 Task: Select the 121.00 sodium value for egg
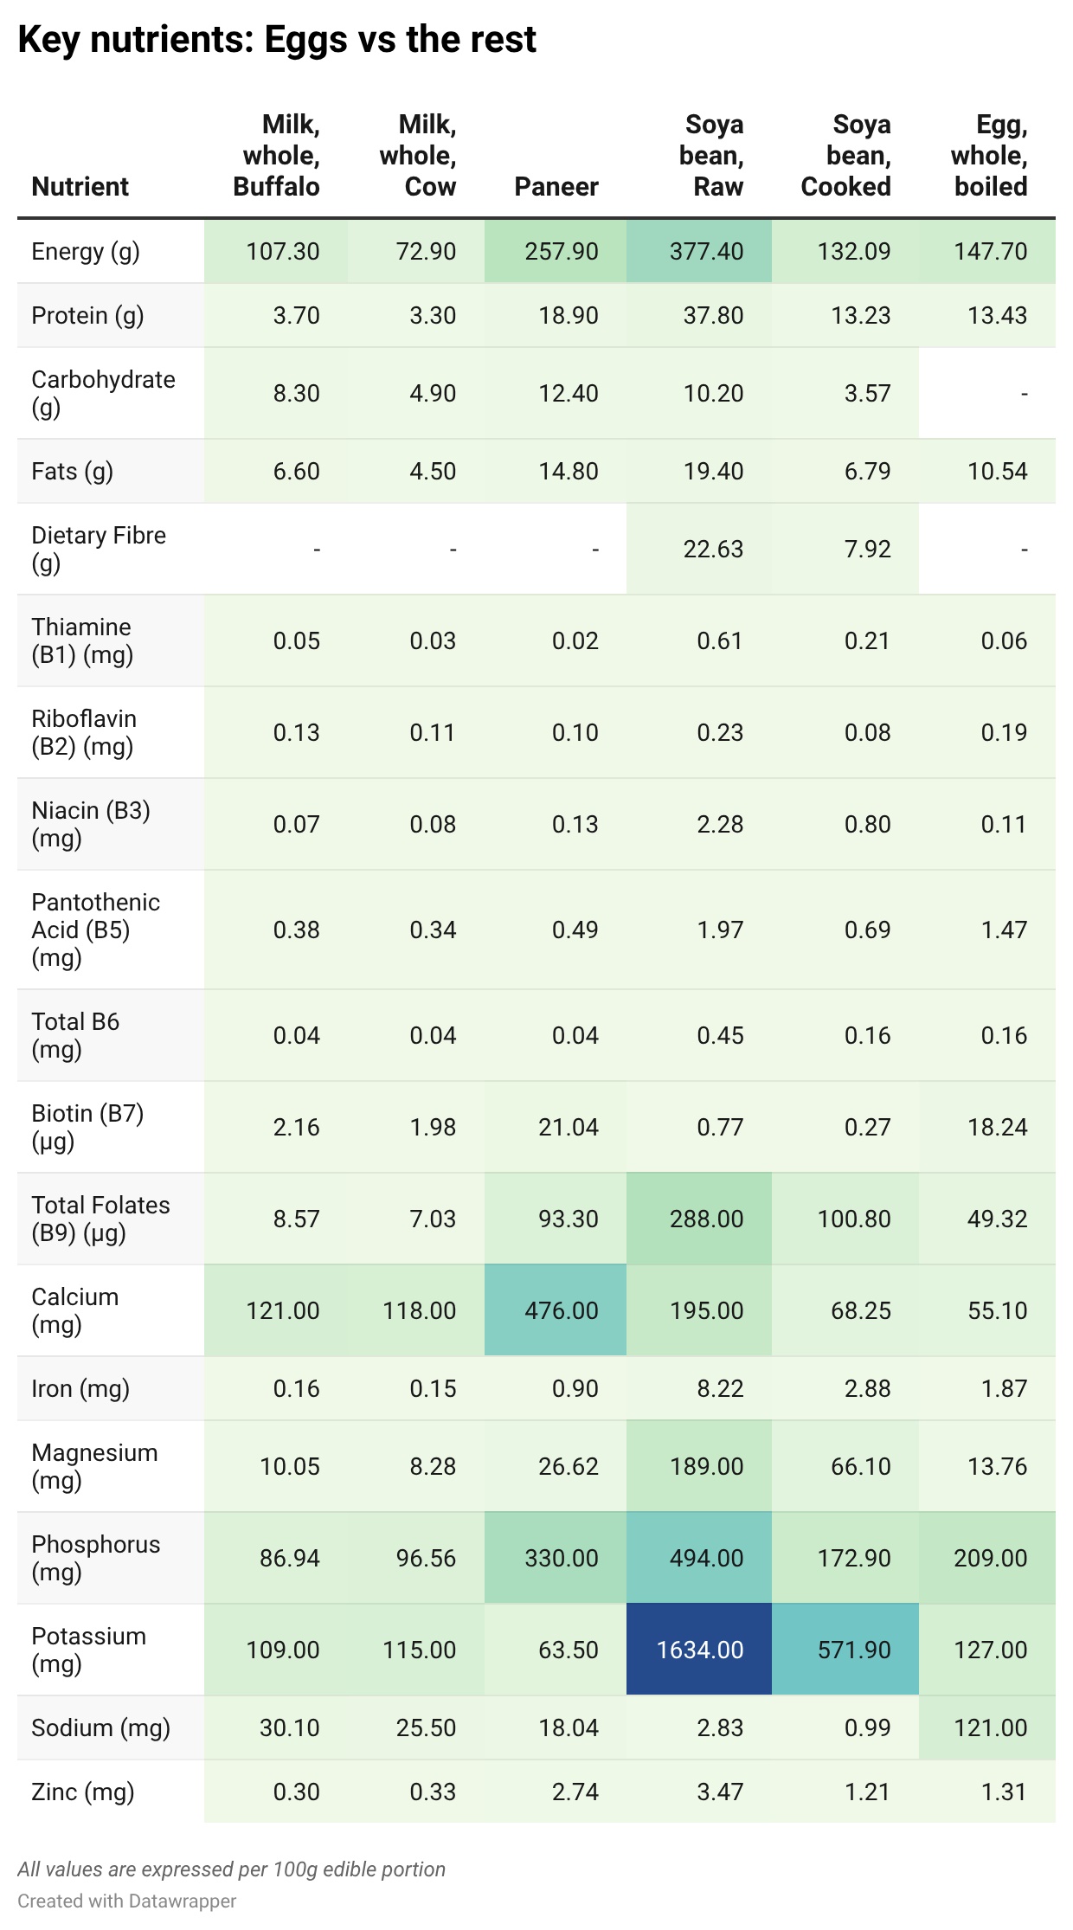987,1727
